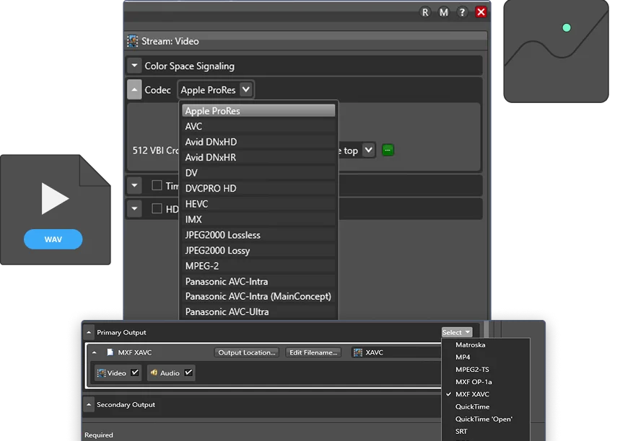Click the Video stream button
633x441 pixels.
(118, 373)
